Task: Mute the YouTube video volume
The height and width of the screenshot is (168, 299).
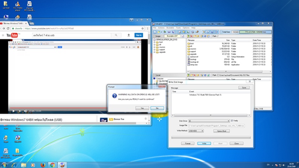Action: point(25,111)
